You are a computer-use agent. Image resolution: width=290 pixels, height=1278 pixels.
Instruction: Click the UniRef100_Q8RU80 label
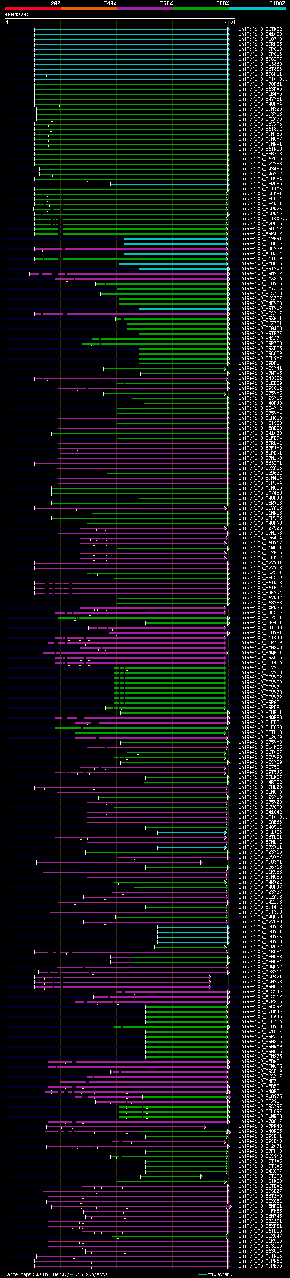click(x=260, y=184)
